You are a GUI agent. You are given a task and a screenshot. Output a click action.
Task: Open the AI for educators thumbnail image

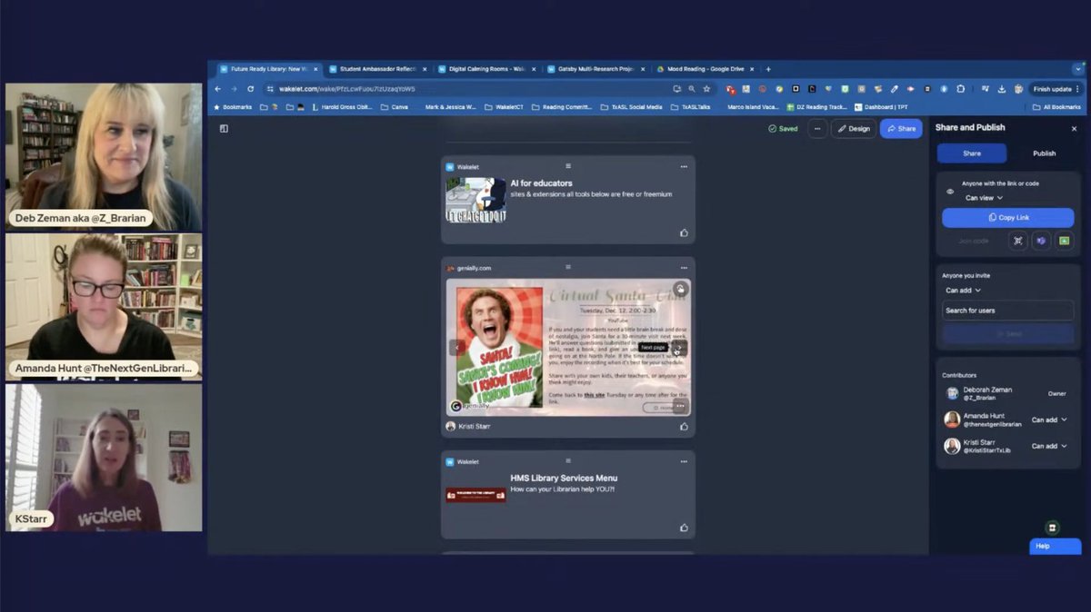475,200
